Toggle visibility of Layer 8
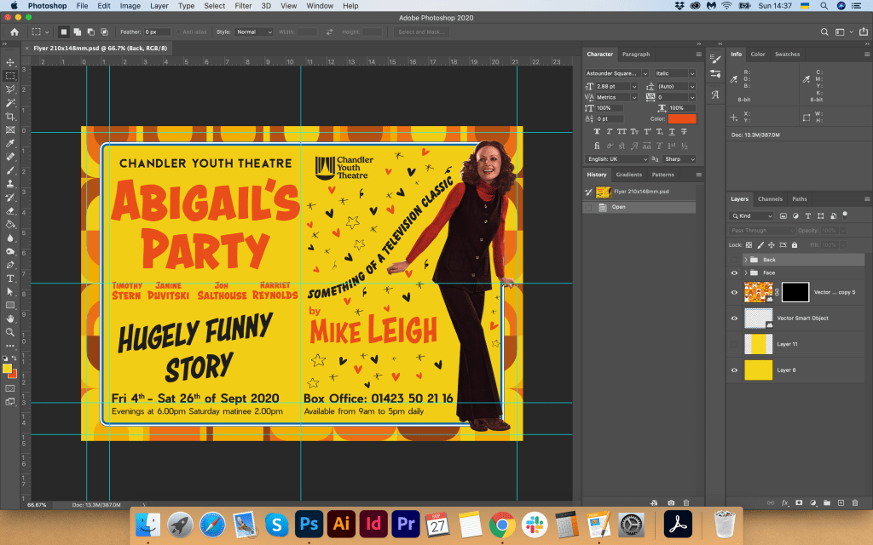Screen dimensions: 873x545 point(734,370)
